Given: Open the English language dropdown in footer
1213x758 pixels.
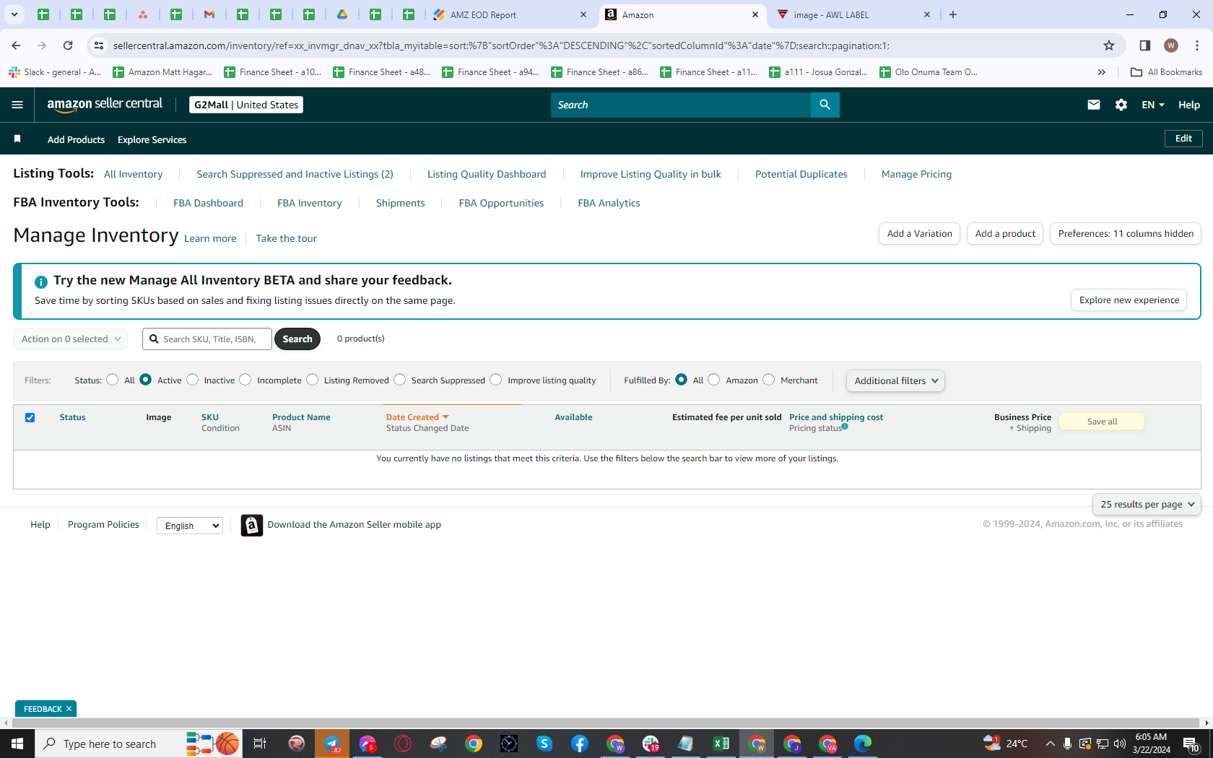Looking at the screenshot, I should click(189, 526).
